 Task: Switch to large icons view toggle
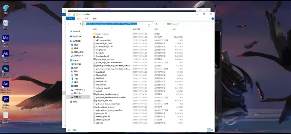(x=212, y=130)
